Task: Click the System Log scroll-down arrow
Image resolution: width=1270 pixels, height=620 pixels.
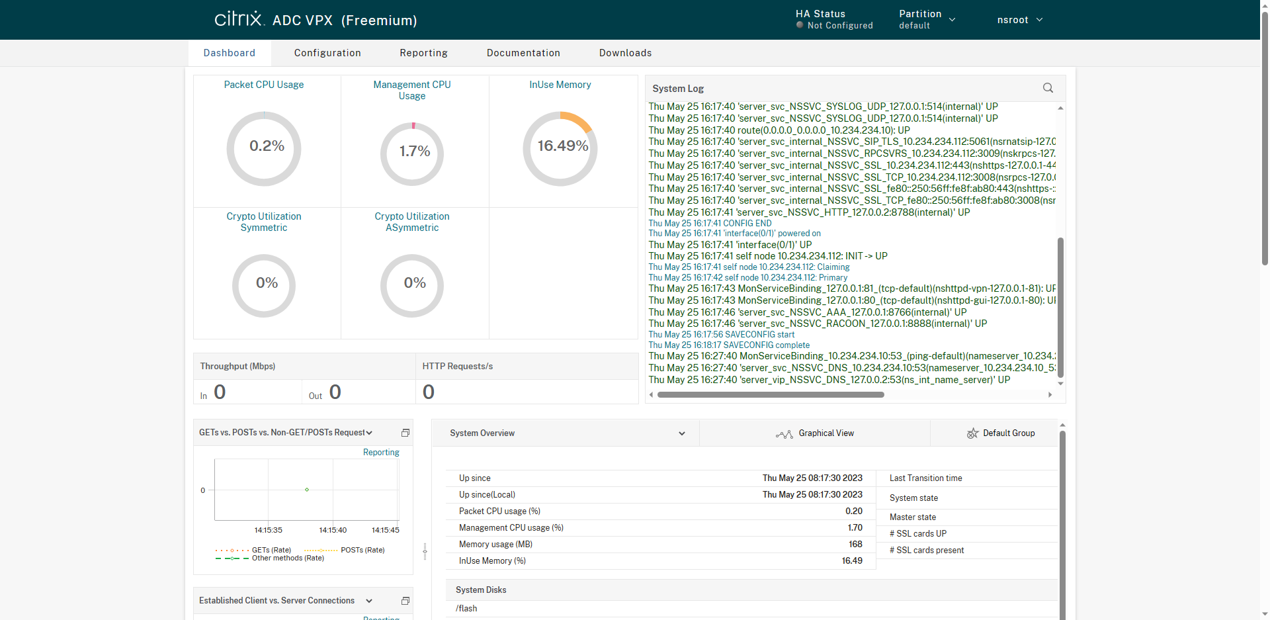Action: (x=1060, y=384)
